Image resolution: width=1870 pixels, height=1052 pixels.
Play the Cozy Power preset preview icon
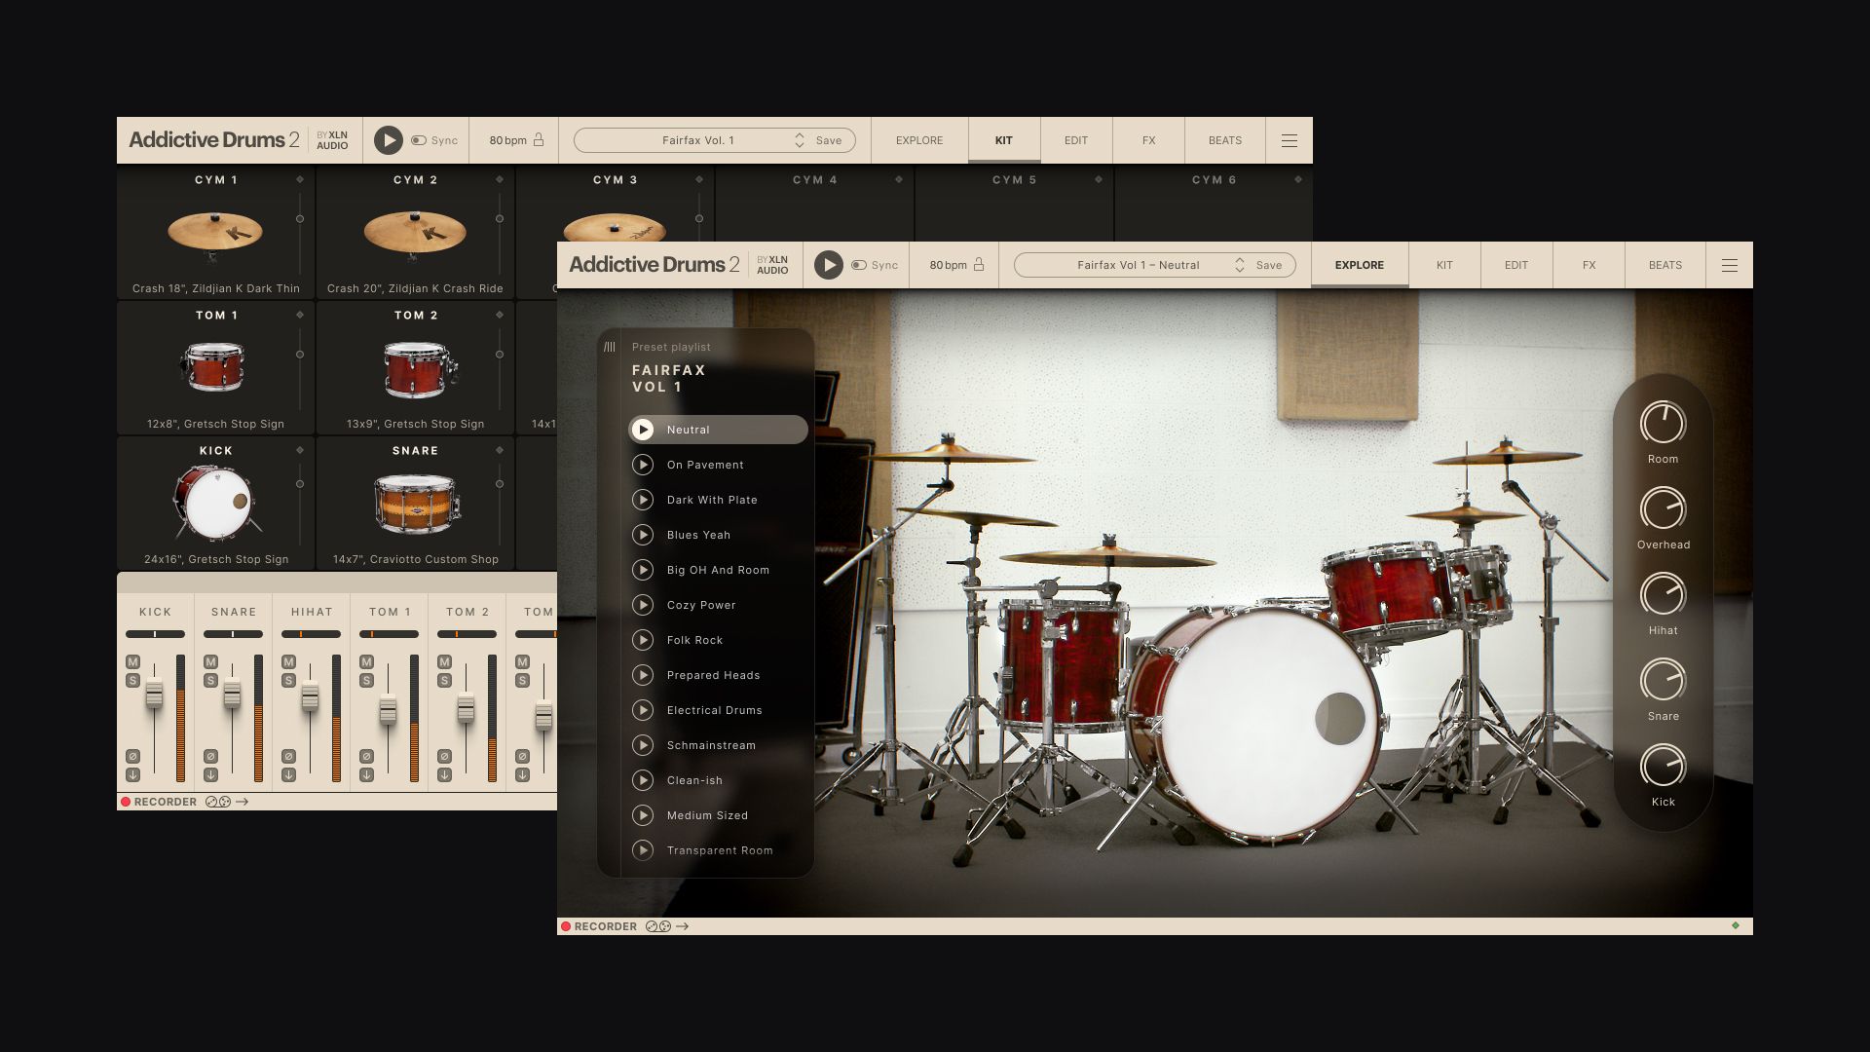pyautogui.click(x=643, y=605)
